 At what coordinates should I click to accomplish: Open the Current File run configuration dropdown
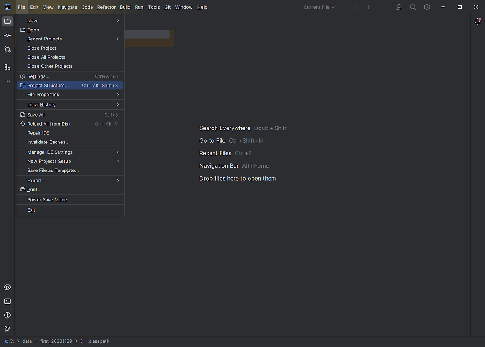(x=319, y=7)
